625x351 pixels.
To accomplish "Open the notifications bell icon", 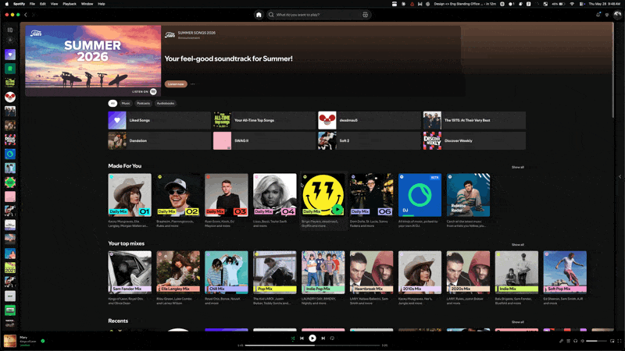I will (x=598, y=15).
